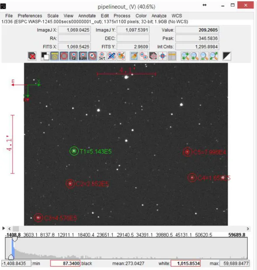Click the mean:273.0427 text
Viewport: 257px width, 270px height.
point(128,263)
